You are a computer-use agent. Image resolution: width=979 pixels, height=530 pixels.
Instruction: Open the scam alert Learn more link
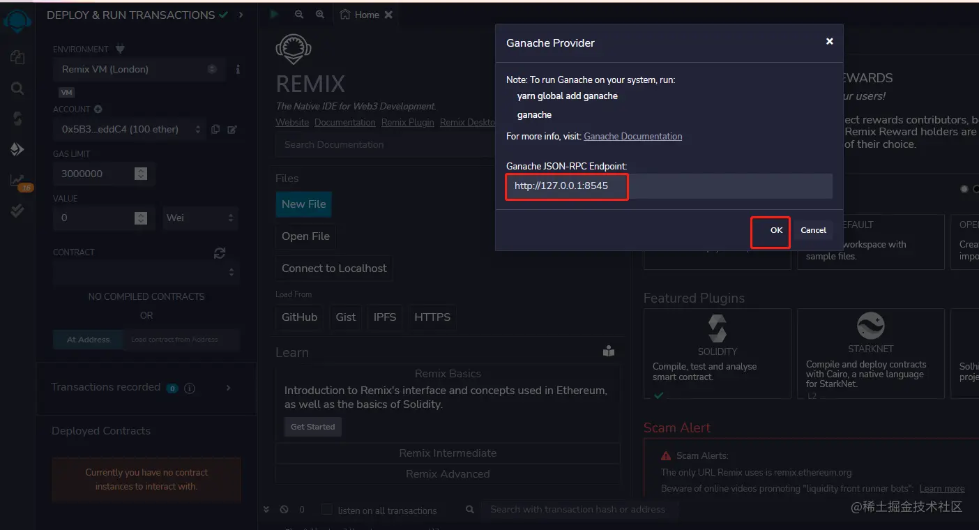942,489
